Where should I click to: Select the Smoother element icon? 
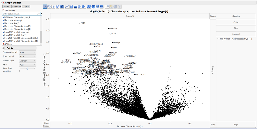pyautogui.click(x=49, y=6)
